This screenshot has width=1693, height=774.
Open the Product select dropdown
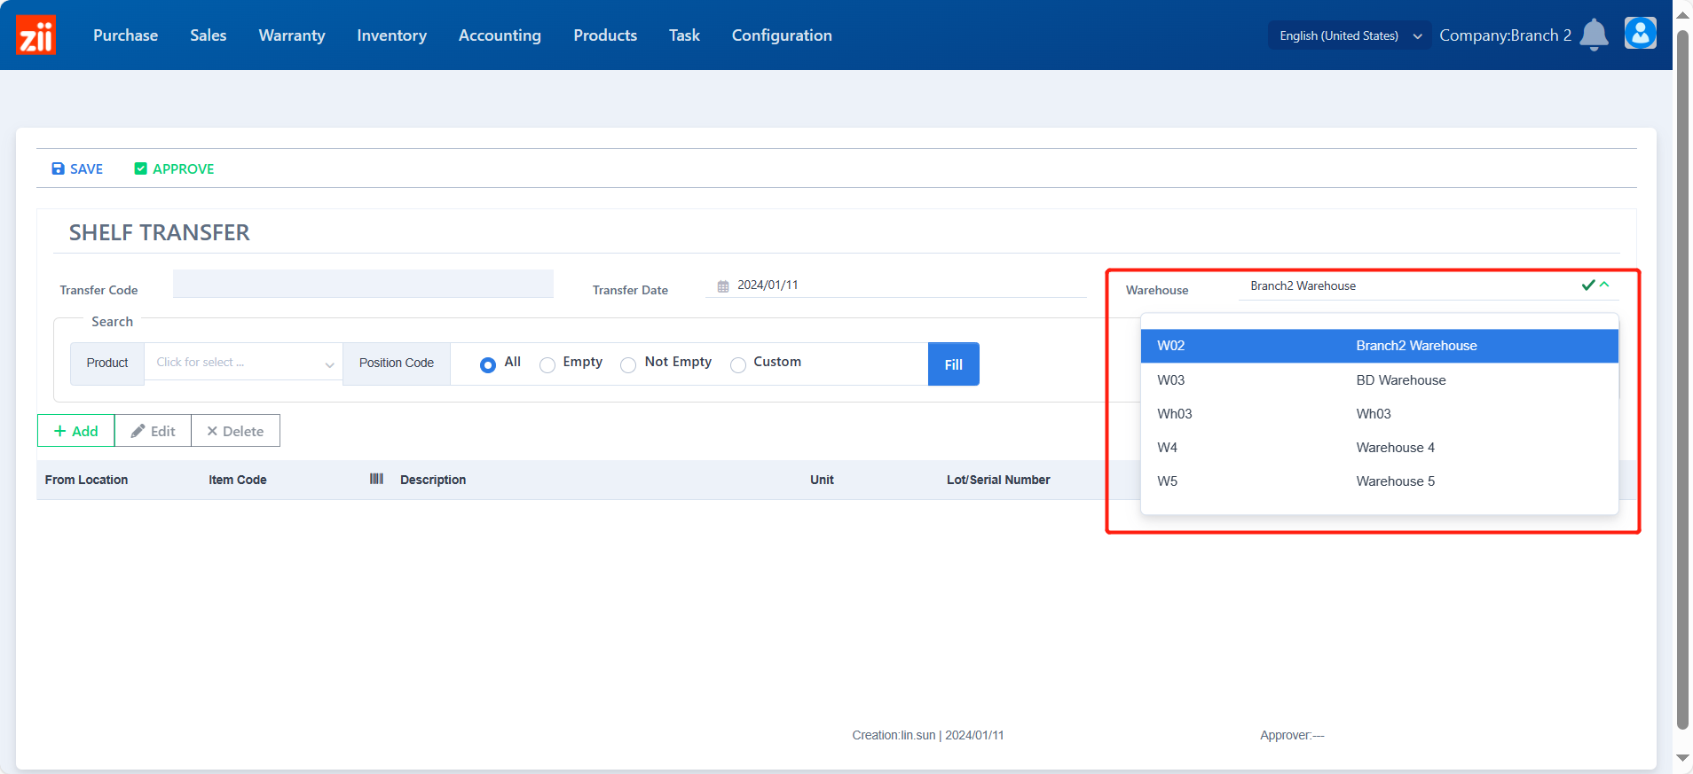point(243,363)
